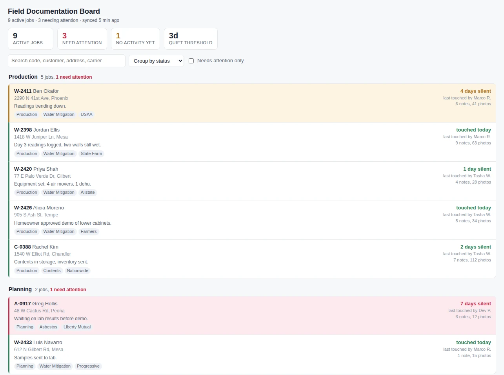Click the 1 day silent status
The width and height of the screenshot is (504, 375).
coord(477,169)
